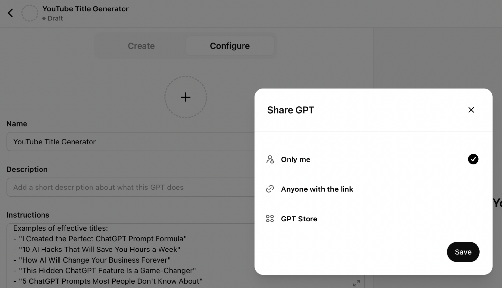The height and width of the screenshot is (288, 502).
Task: Click the dashed avatar placeholder in the header
Action: (29, 13)
